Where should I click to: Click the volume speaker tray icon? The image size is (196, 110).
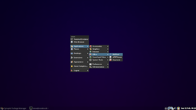pos(175,108)
